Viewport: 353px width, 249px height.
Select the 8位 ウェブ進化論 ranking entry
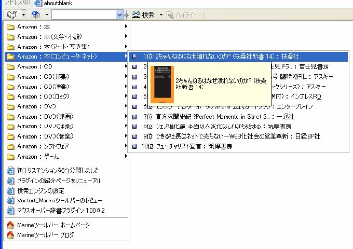click(x=238, y=127)
